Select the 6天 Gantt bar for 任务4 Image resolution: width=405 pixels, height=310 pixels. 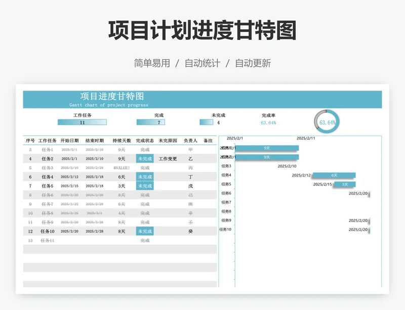(x=334, y=175)
